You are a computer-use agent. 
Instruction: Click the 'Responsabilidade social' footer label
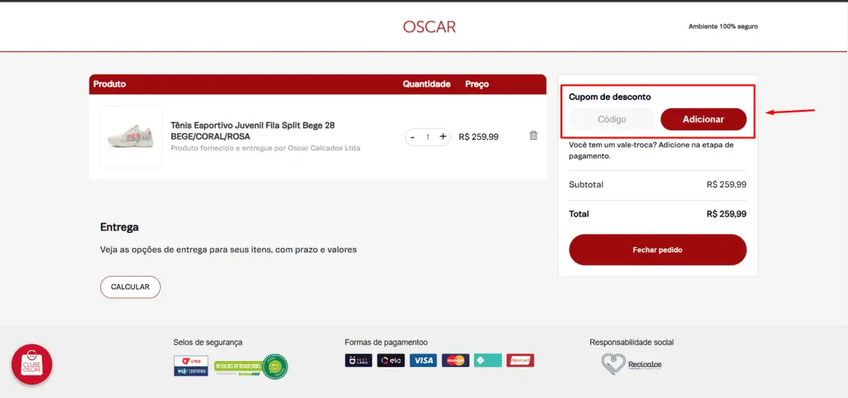632,343
